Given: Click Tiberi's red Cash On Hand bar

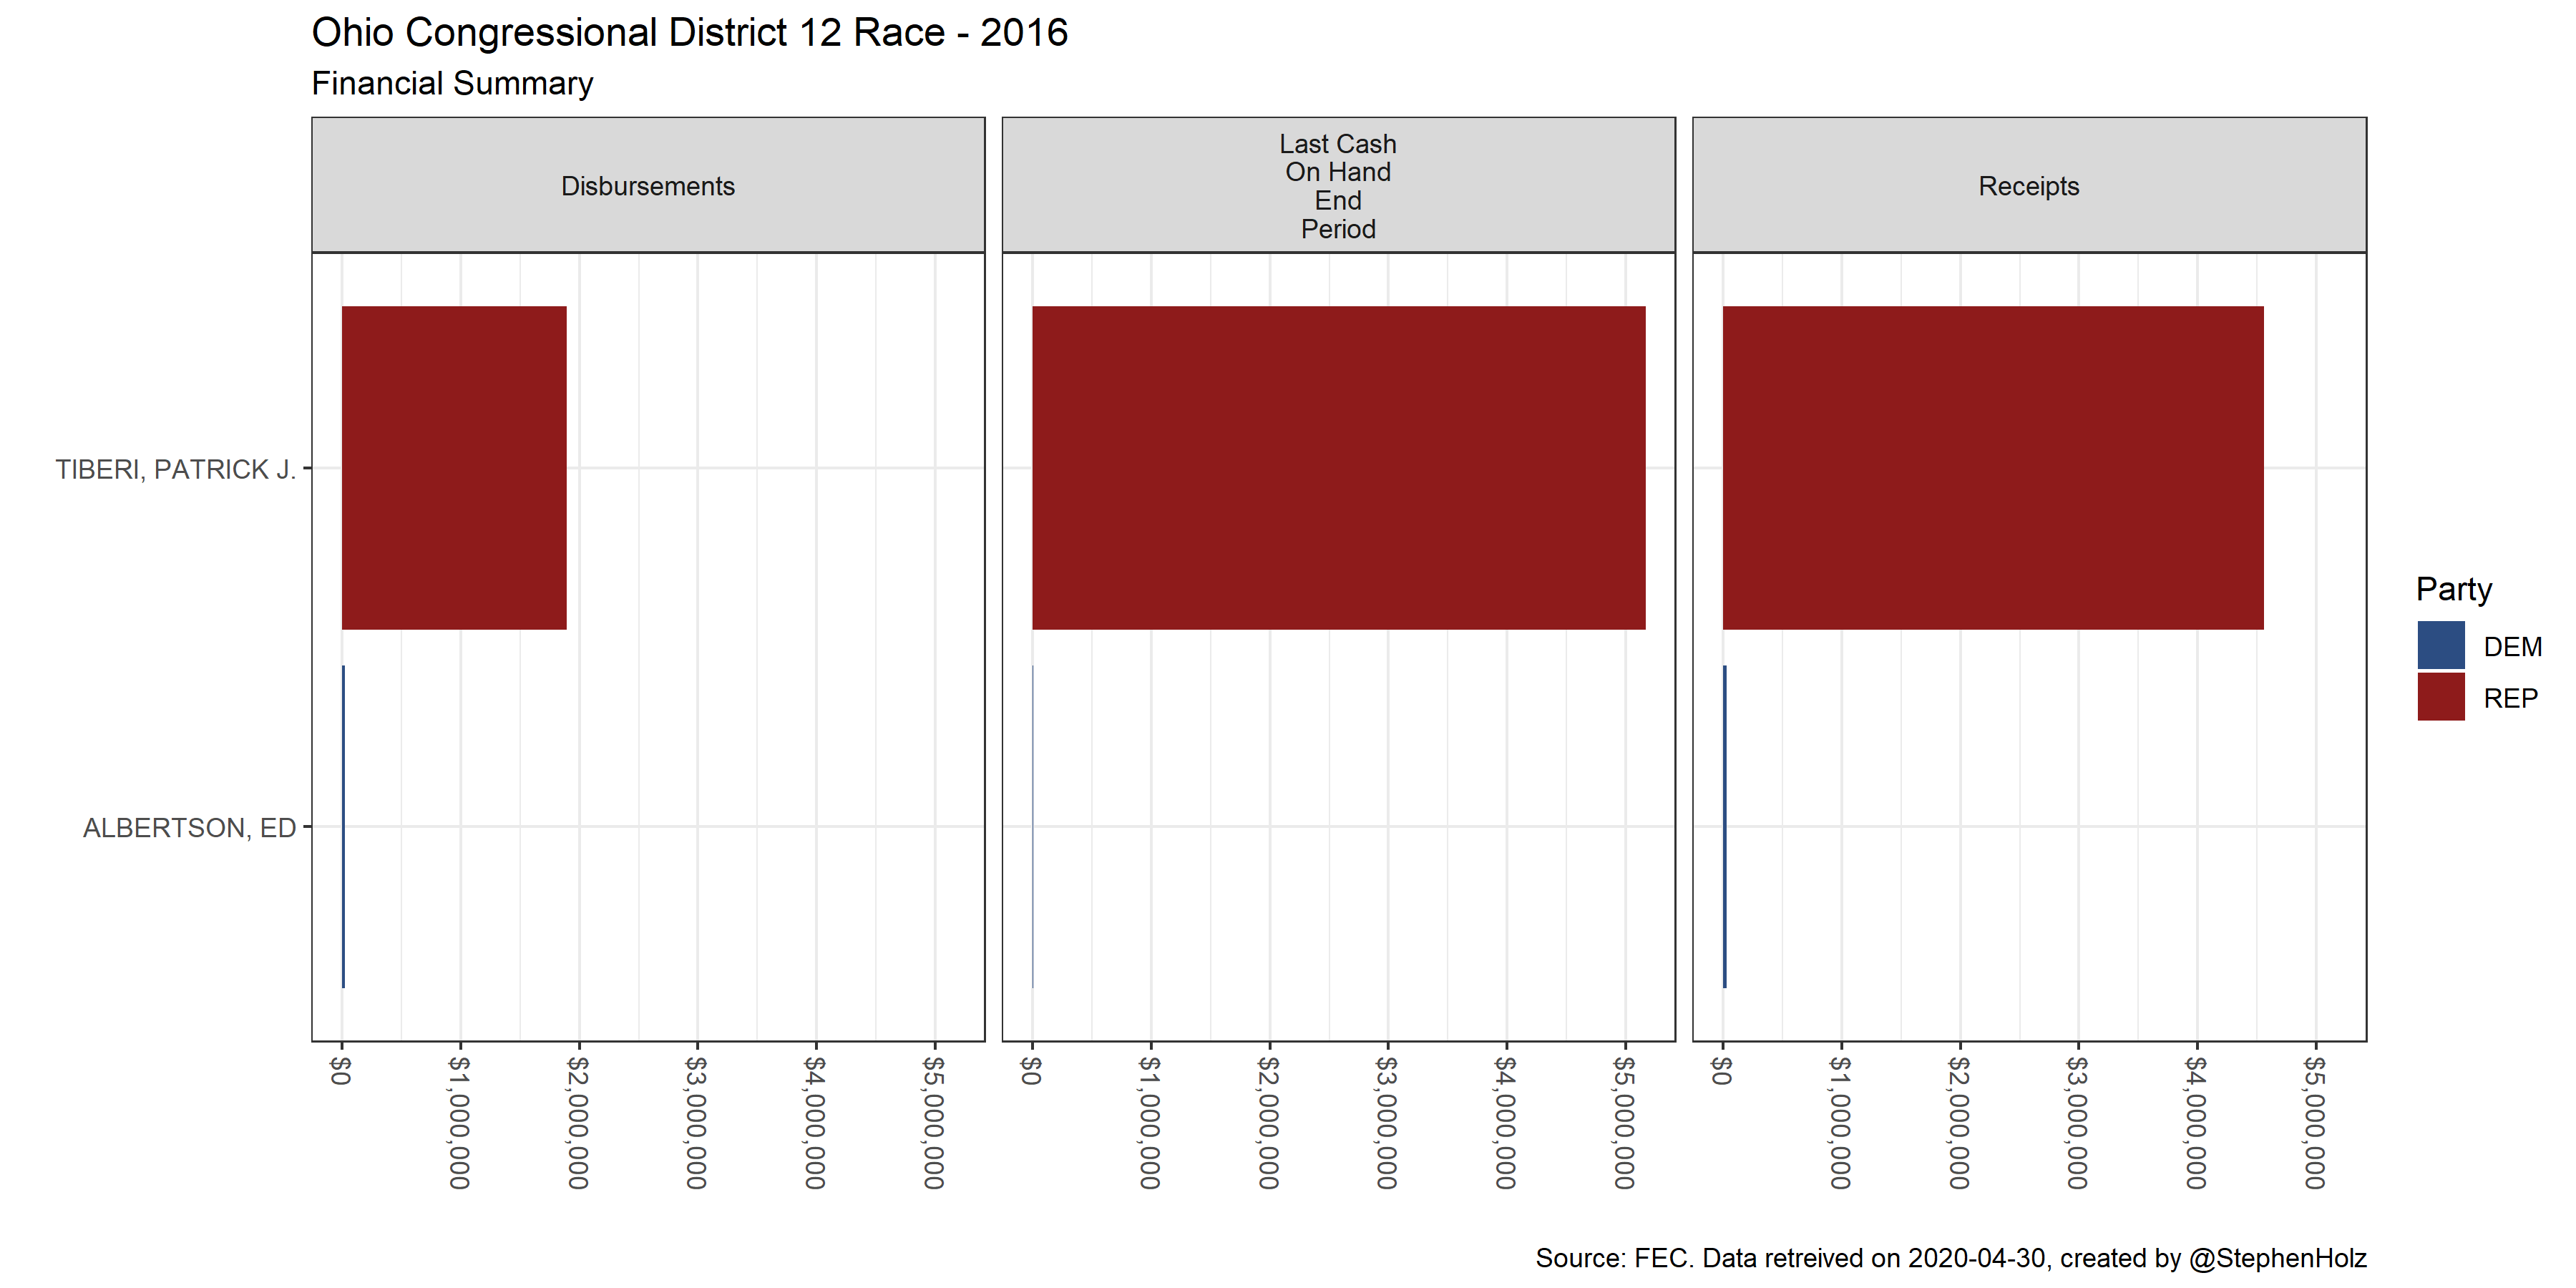Looking at the screenshot, I should 1338,467.
